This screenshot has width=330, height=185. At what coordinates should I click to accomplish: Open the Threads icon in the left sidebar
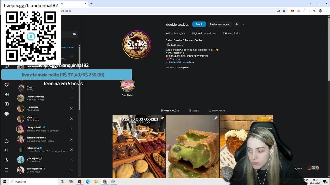[x=7, y=160]
